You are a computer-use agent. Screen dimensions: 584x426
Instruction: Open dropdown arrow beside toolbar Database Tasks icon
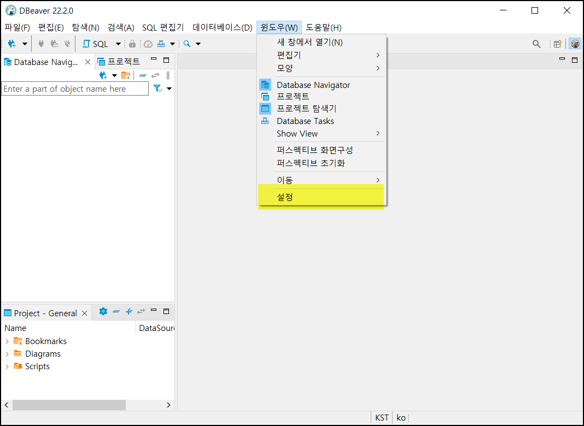coord(172,44)
